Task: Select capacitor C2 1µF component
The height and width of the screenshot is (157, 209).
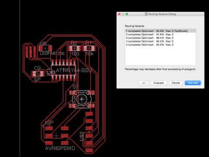Action: click(x=38, y=74)
